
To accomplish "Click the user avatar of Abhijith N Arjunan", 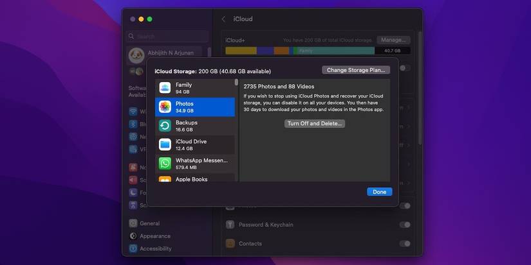I will point(136,55).
